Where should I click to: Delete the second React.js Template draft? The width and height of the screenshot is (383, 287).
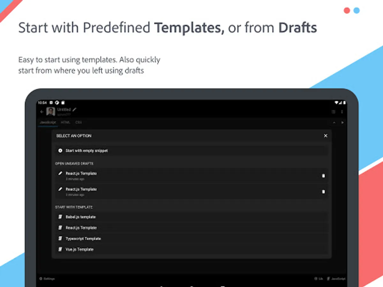[x=323, y=192]
